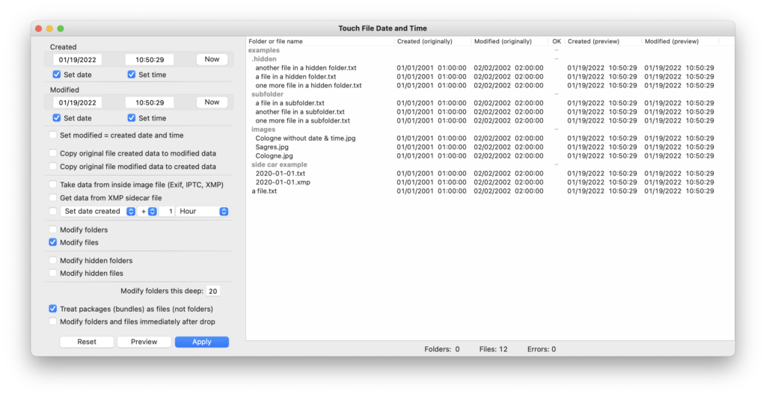
Task: Click the Preview button
Action: (x=144, y=342)
